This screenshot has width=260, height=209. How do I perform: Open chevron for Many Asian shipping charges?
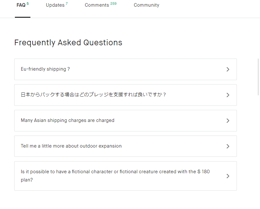[228, 121]
